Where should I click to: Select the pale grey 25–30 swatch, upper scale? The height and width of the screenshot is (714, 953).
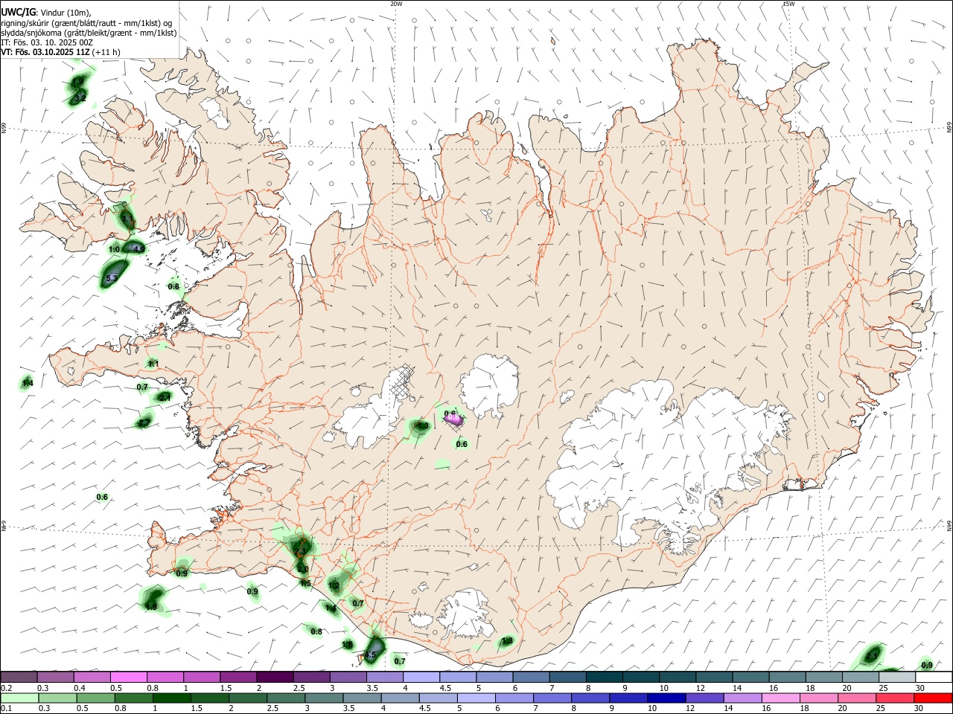[897, 677]
